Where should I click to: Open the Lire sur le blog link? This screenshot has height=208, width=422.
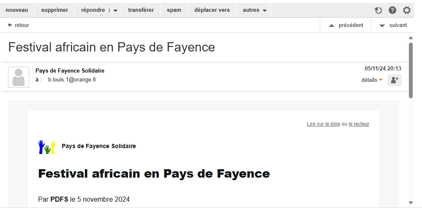pos(323,124)
